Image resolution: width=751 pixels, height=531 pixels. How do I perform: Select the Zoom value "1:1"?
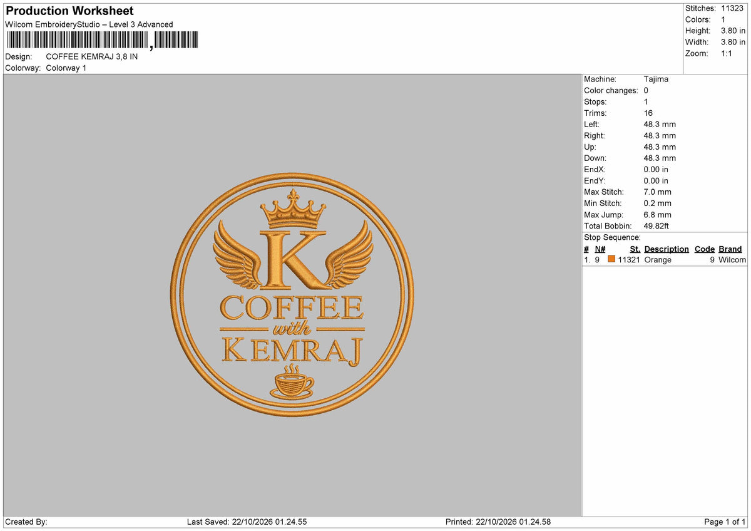728,53
